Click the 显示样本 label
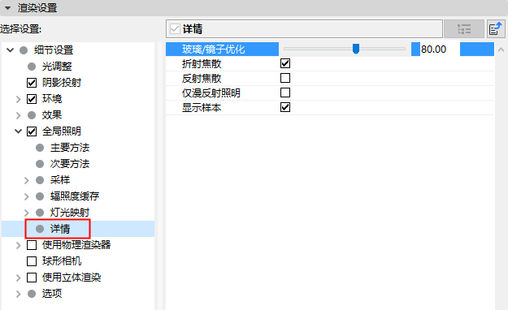508x310 pixels. pyautogui.click(x=202, y=107)
